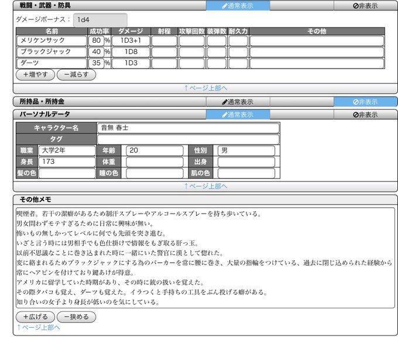Edit キャラクター名 field 音無 春士
The height and width of the screenshot is (337, 398).
[188, 128]
